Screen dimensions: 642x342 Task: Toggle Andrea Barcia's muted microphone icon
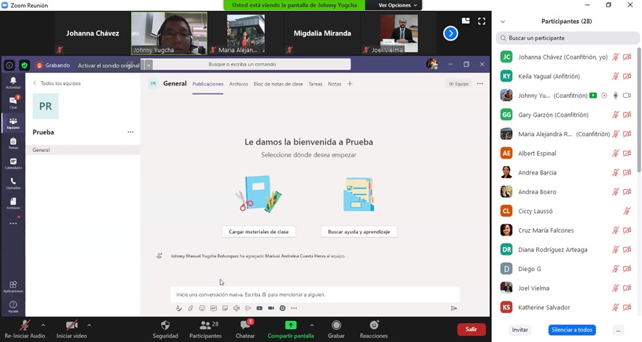coord(615,172)
